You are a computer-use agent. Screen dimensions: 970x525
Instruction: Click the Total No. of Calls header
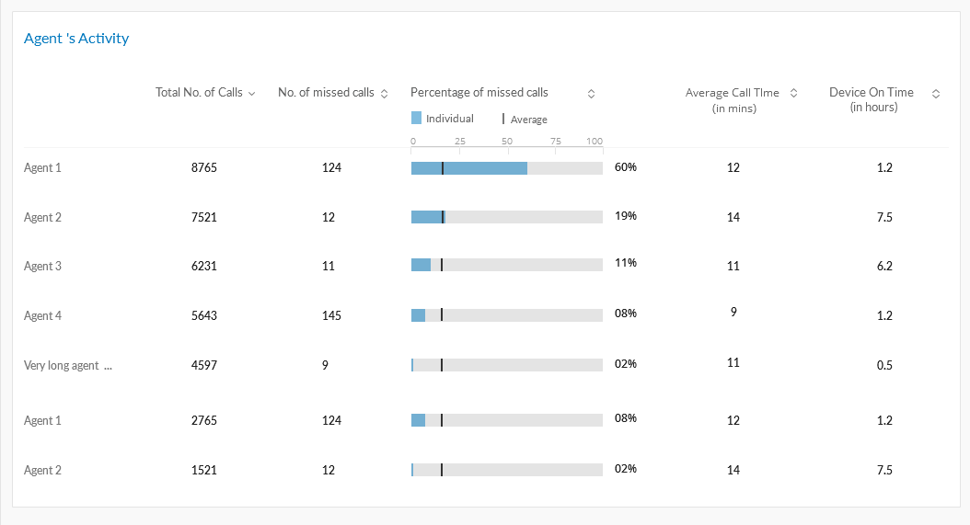tap(199, 92)
